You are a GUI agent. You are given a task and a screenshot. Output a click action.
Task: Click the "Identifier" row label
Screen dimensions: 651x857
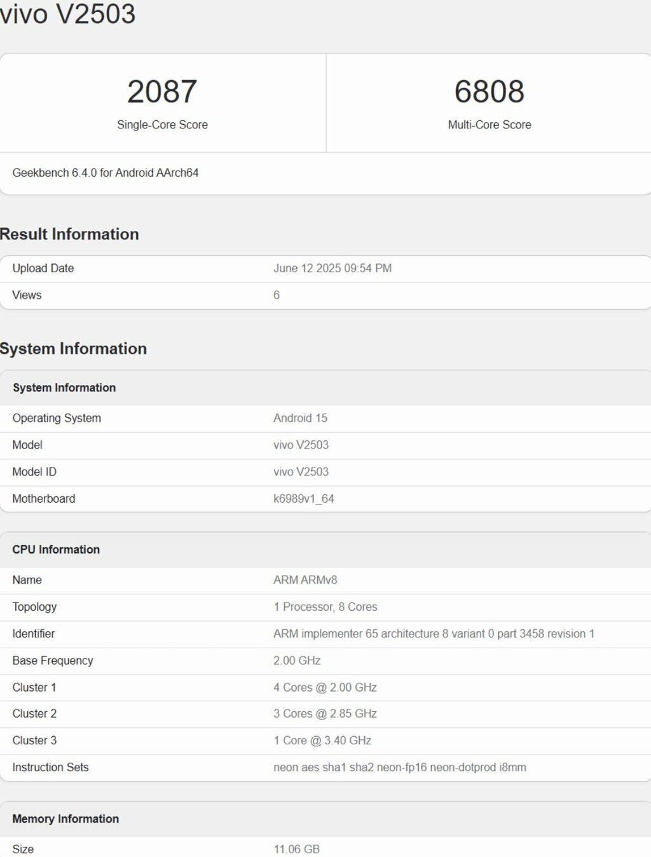point(34,634)
